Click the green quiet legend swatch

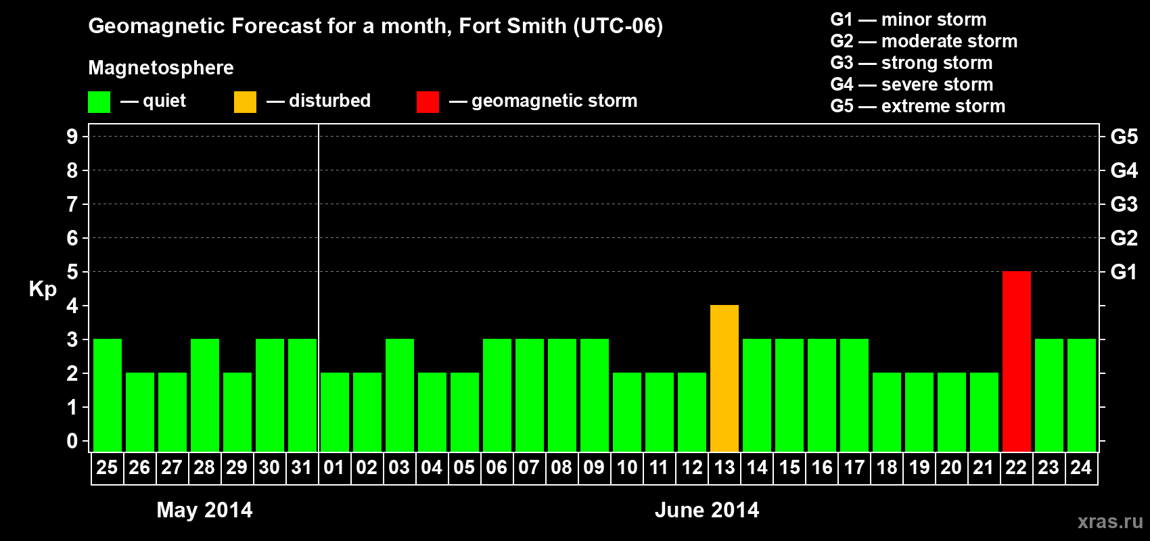click(x=99, y=102)
